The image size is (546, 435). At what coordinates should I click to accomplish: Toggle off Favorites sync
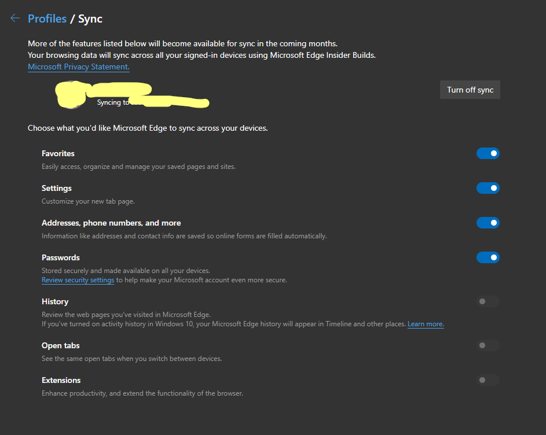click(x=488, y=153)
